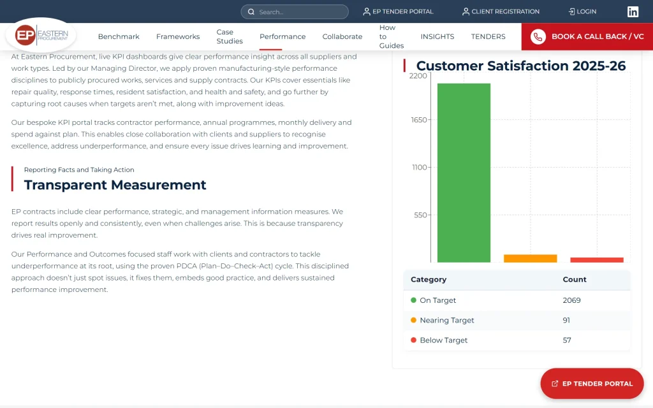Click the 1100 axis label on the chart
The height and width of the screenshot is (408, 653).
420,168
